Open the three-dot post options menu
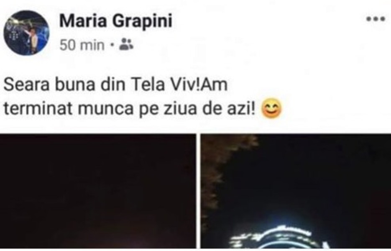This screenshot has width=391, height=251. pos(376,19)
